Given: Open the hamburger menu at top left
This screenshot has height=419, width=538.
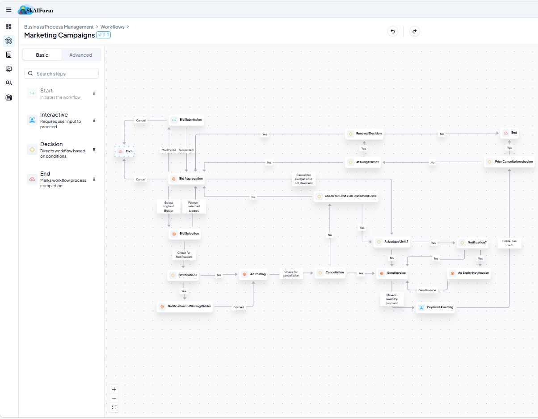Looking at the screenshot, I should (x=8, y=9).
